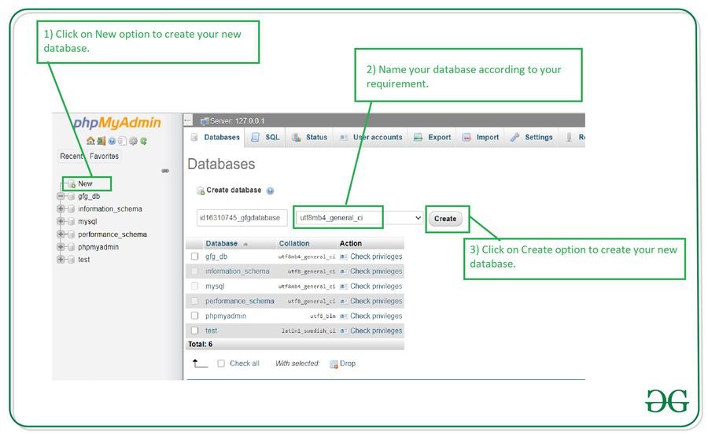This screenshot has height=436, width=708.
Task: Expand the performance_schema tree node
Action: tap(61, 234)
